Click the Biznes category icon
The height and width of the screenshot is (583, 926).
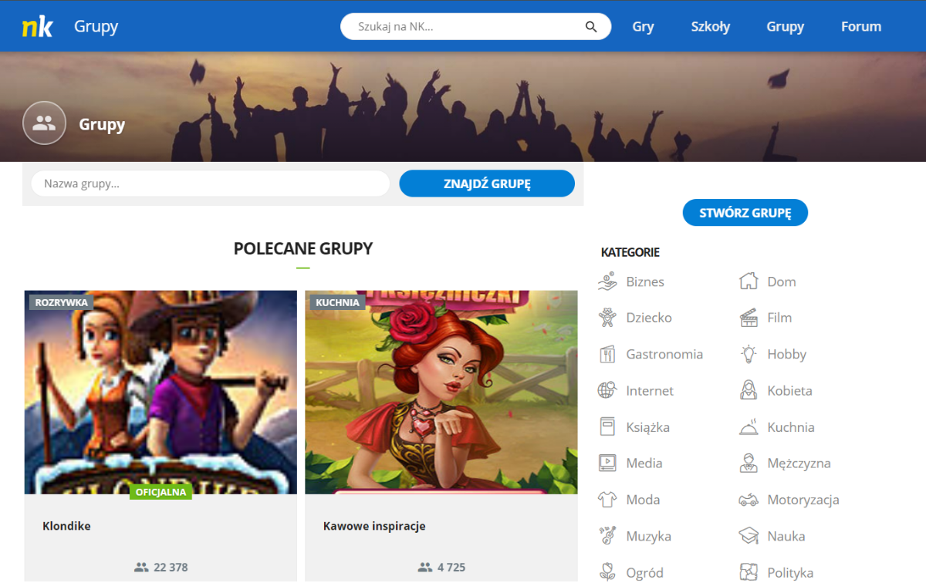click(607, 281)
